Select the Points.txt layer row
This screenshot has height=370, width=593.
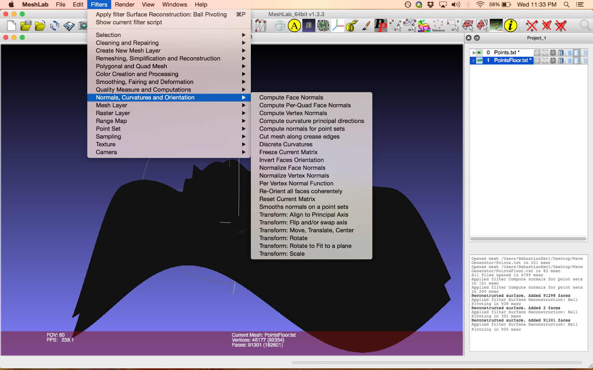coord(528,52)
